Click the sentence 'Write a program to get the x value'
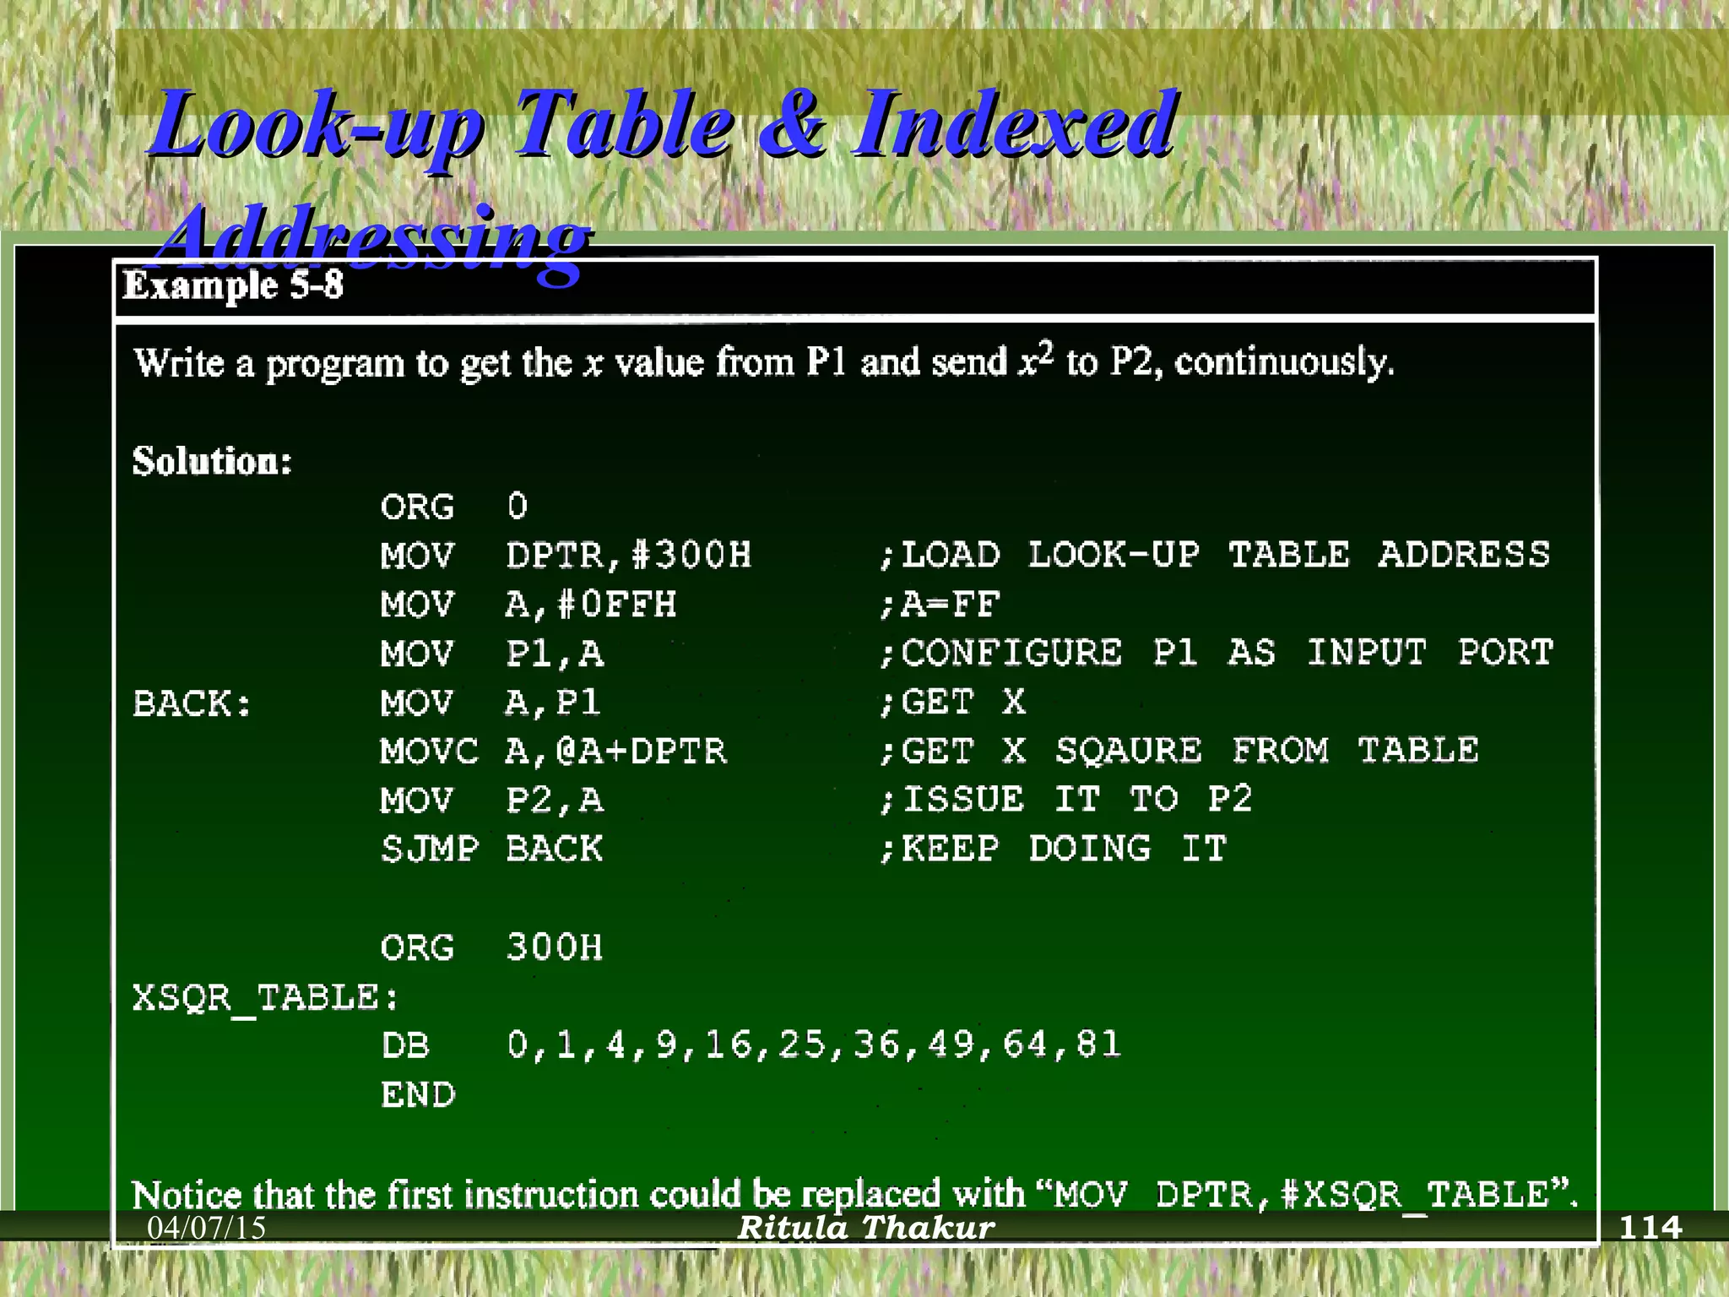This screenshot has width=1729, height=1297. click(420, 364)
